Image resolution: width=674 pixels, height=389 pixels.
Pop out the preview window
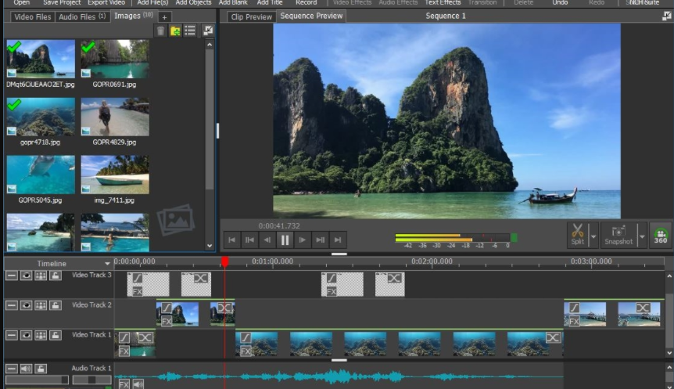click(x=666, y=16)
